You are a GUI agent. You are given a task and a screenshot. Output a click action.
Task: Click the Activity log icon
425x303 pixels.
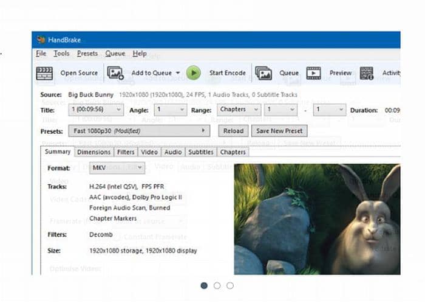[x=367, y=73]
